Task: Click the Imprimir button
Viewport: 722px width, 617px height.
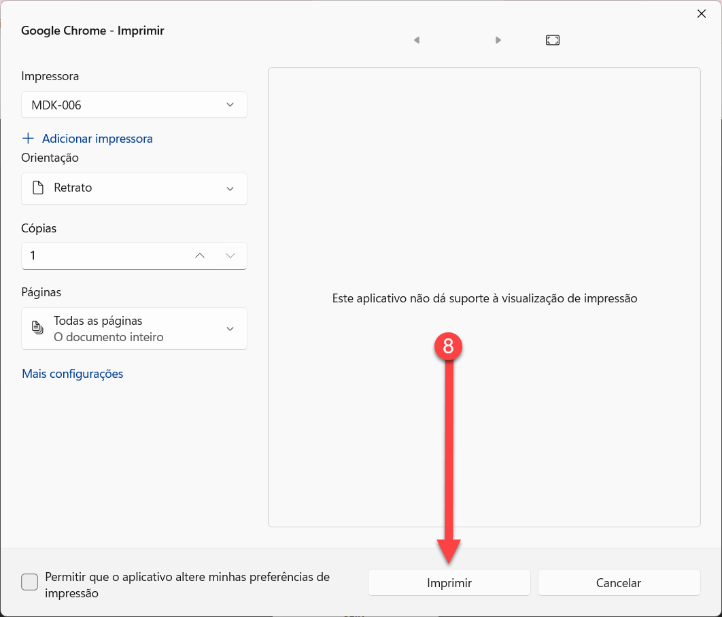Action: tap(449, 582)
